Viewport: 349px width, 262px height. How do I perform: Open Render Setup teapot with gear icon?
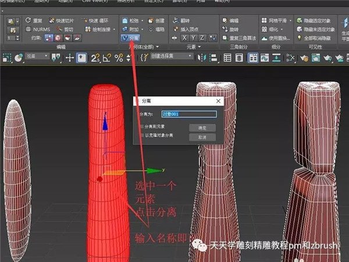(304, 58)
